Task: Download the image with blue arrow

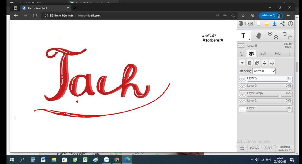Action: [274, 24]
